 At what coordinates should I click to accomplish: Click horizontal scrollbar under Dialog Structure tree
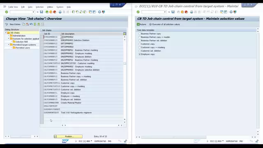point(21,136)
